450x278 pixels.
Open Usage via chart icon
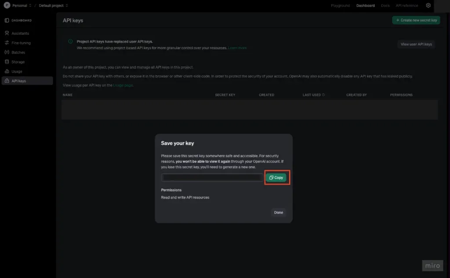tap(7, 71)
